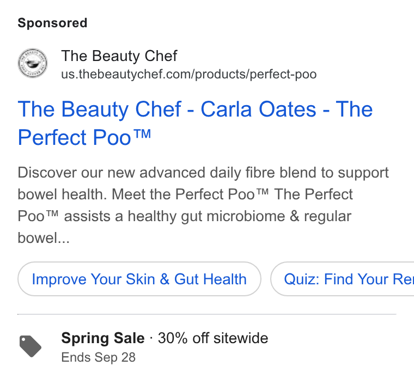Screen dimensions: 414x378
Task: Click the bold "Spring Sale" promotion text
Action: [103, 338]
